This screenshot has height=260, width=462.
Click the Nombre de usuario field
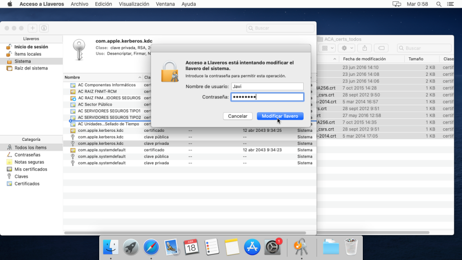coord(267,86)
